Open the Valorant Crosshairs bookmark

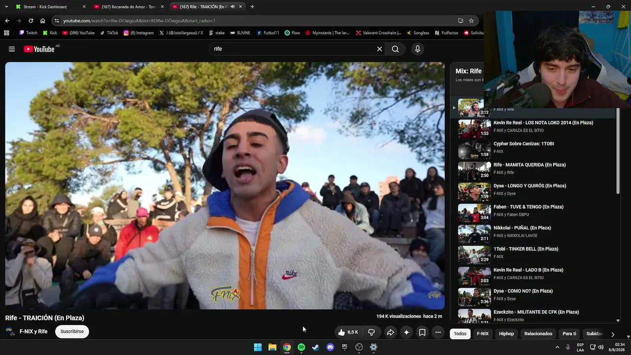click(379, 33)
